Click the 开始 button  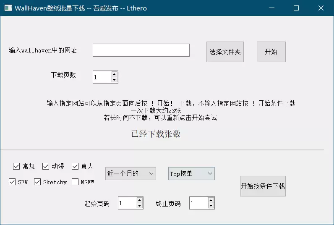click(x=271, y=52)
